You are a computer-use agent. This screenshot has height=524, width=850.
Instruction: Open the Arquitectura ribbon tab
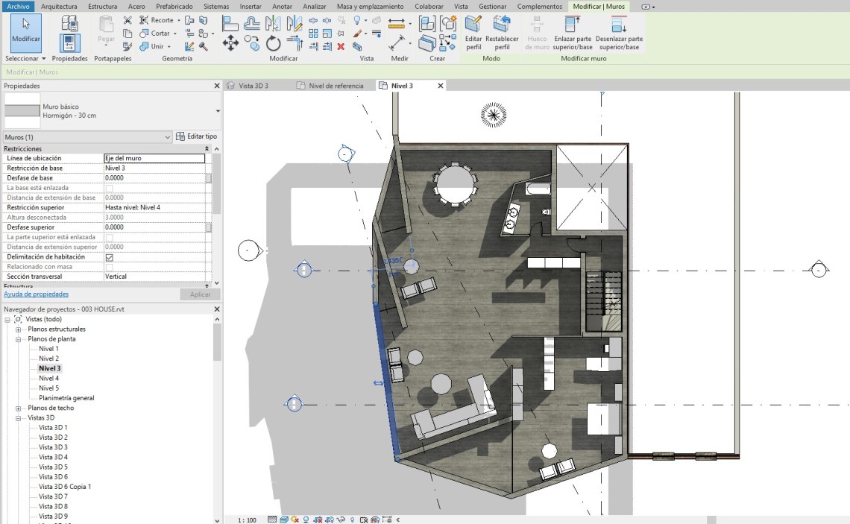pos(59,6)
